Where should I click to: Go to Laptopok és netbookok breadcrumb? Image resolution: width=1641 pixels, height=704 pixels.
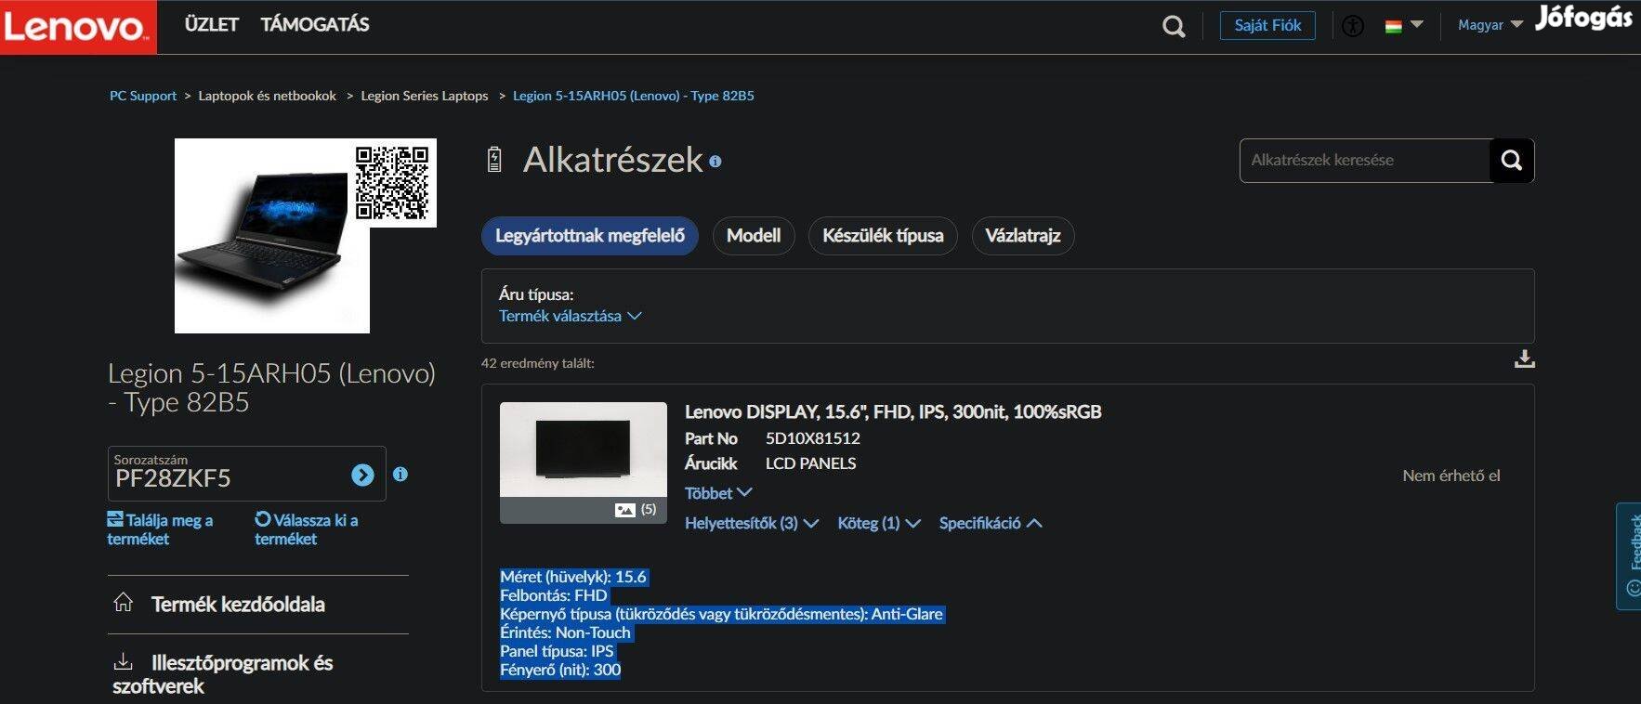click(x=268, y=96)
